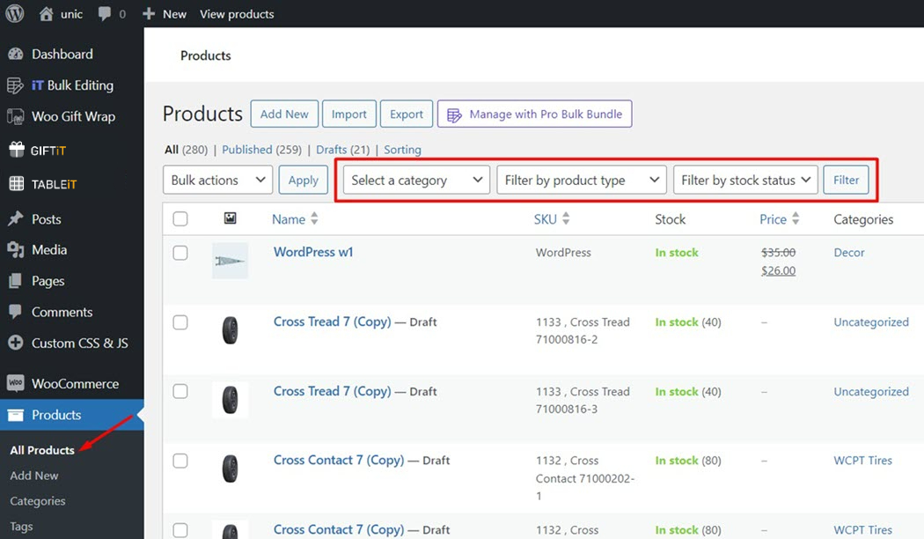Open the Bulk actions dropdown

point(216,180)
